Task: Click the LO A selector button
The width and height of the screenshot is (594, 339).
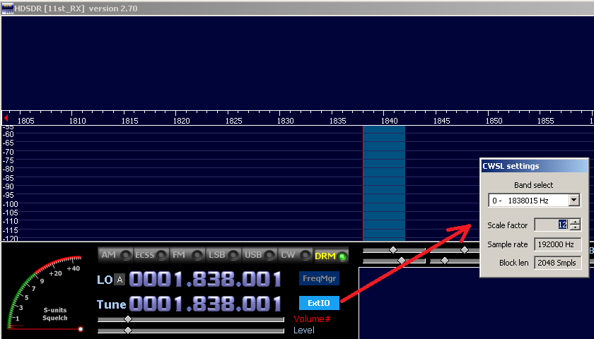Action: pyautogui.click(x=120, y=280)
